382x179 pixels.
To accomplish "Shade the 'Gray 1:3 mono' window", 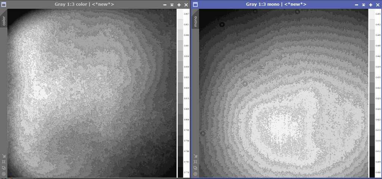I will coord(364,4).
